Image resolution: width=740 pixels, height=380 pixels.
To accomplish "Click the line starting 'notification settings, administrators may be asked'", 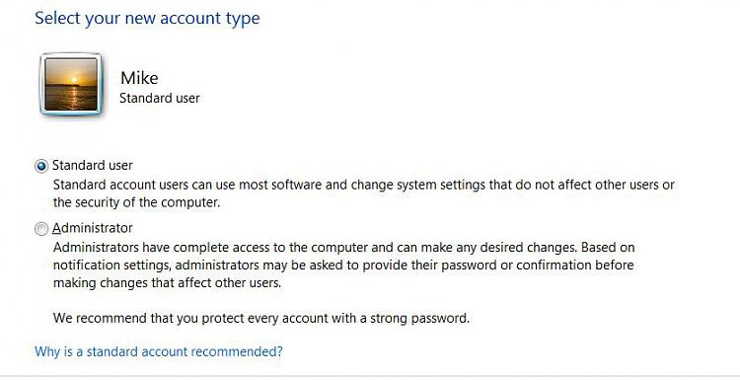I will [343, 266].
